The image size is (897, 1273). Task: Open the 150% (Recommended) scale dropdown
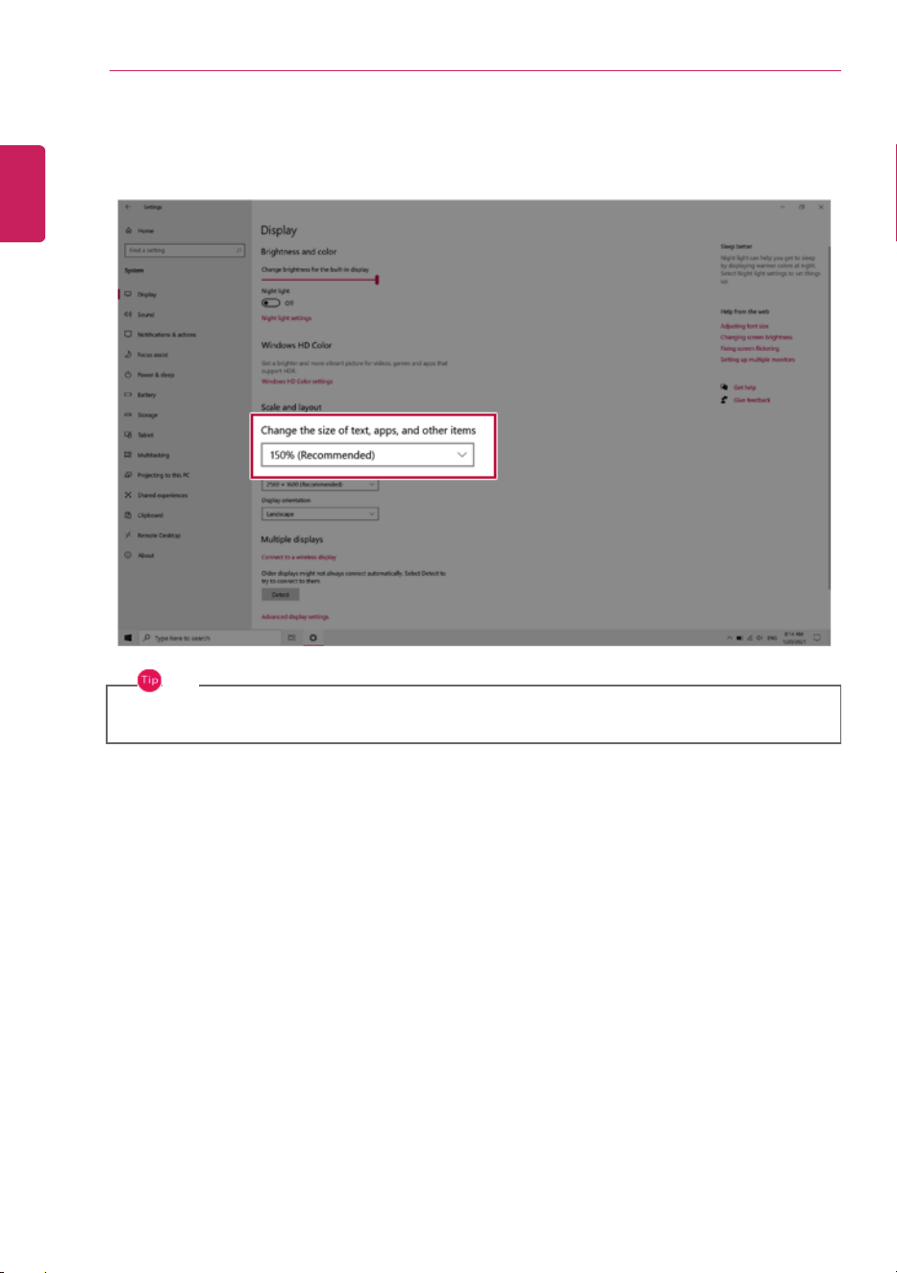pyautogui.click(x=367, y=455)
